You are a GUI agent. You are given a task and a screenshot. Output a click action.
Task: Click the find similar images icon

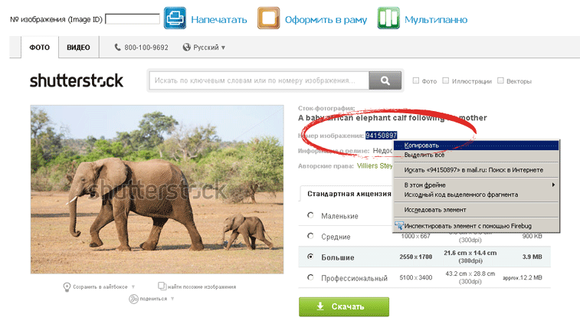162,286
